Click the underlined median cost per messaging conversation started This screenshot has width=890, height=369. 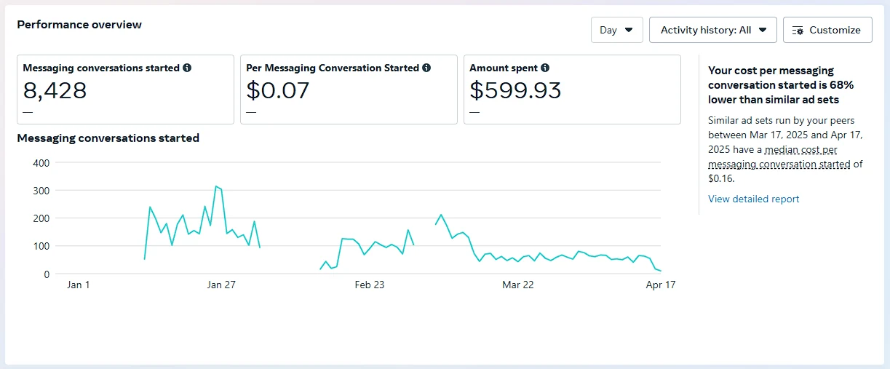coord(779,157)
